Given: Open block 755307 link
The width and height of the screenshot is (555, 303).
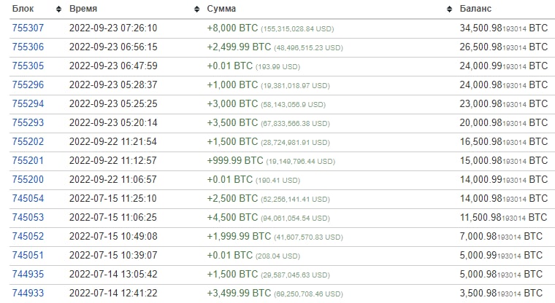Looking at the screenshot, I should pos(28,28).
